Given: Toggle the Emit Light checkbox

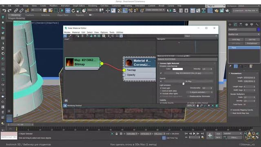Looking at the screenshot, I should click(161, 88).
